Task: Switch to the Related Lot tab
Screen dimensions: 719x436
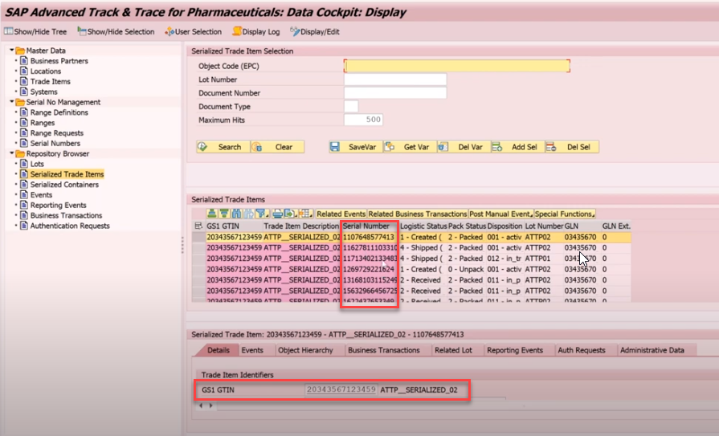Action: tap(453, 350)
